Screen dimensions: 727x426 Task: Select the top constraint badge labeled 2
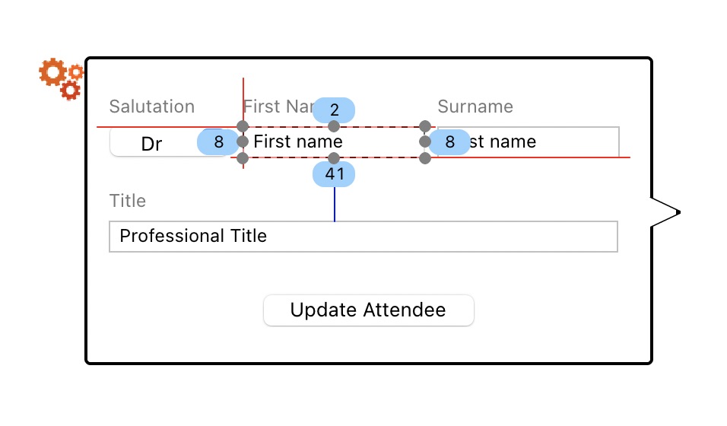(334, 110)
